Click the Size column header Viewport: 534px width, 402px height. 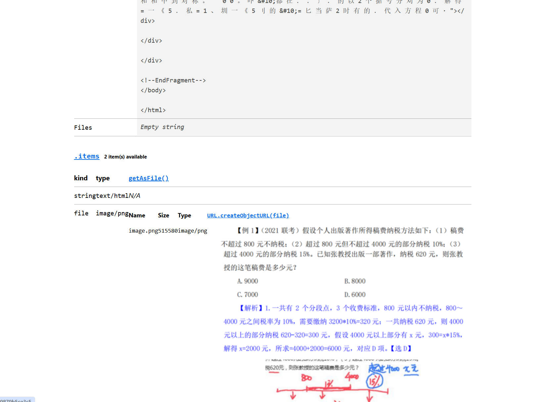[x=163, y=215]
